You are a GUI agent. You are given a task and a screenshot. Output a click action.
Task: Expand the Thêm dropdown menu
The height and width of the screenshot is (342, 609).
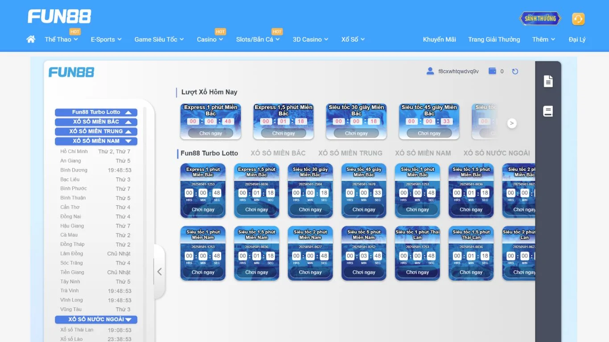coord(543,40)
